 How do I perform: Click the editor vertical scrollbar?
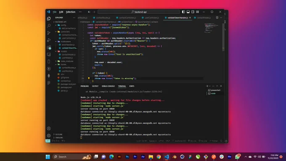(223, 37)
